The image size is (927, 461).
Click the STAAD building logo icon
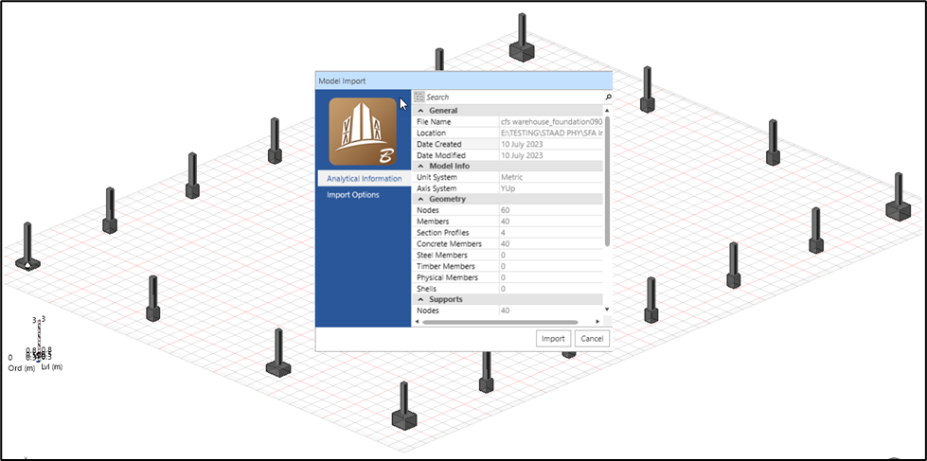363,132
